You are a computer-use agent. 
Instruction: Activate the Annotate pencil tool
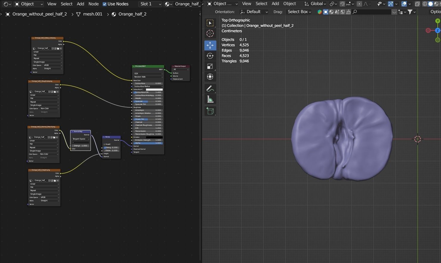tap(210, 89)
